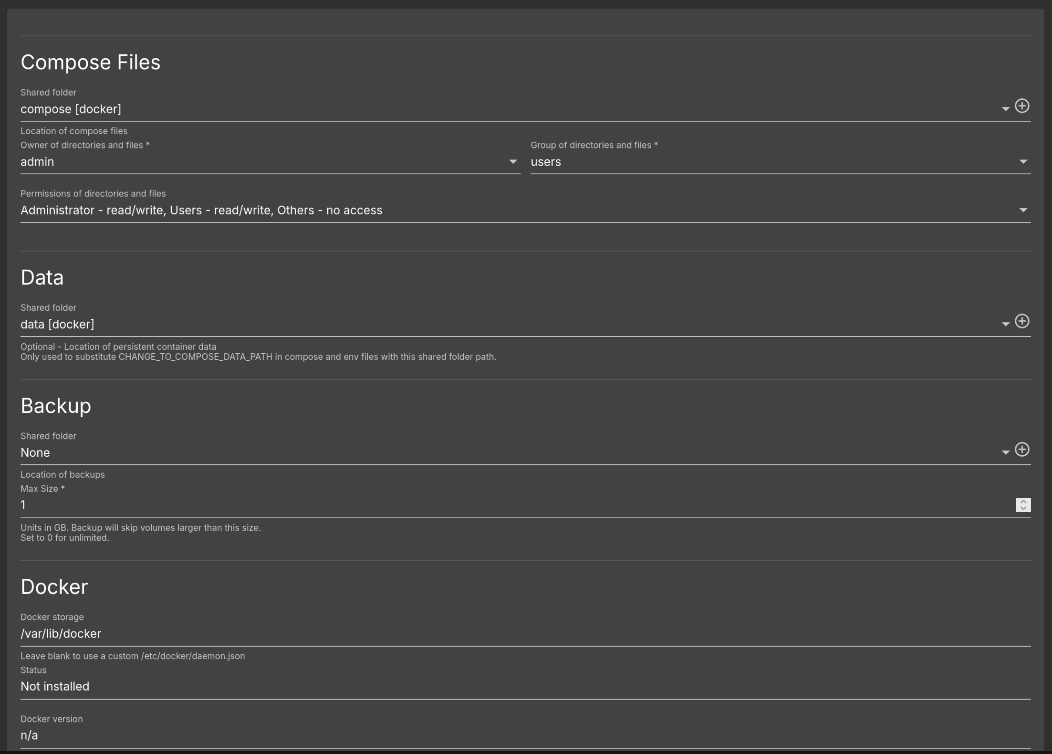This screenshot has height=754, width=1052.
Task: Click the users group value
Action: pos(546,162)
